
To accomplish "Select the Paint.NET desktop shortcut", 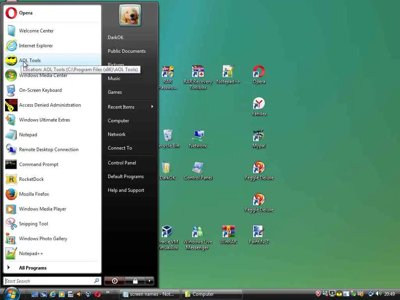I will coord(259,235).
